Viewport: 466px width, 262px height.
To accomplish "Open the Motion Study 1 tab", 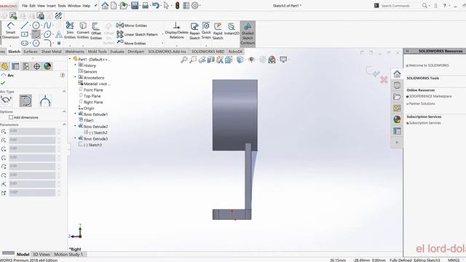I will point(68,254).
